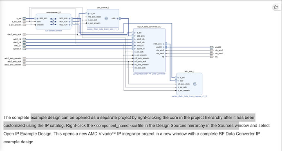Click the aresetn pin on smartconnect_0

(x=40, y=25)
